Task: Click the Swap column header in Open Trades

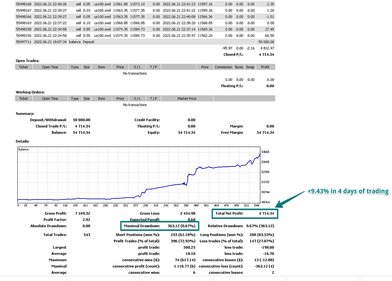Action: point(250,67)
